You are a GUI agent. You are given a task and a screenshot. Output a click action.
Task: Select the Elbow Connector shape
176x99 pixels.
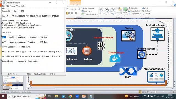[103, 11]
